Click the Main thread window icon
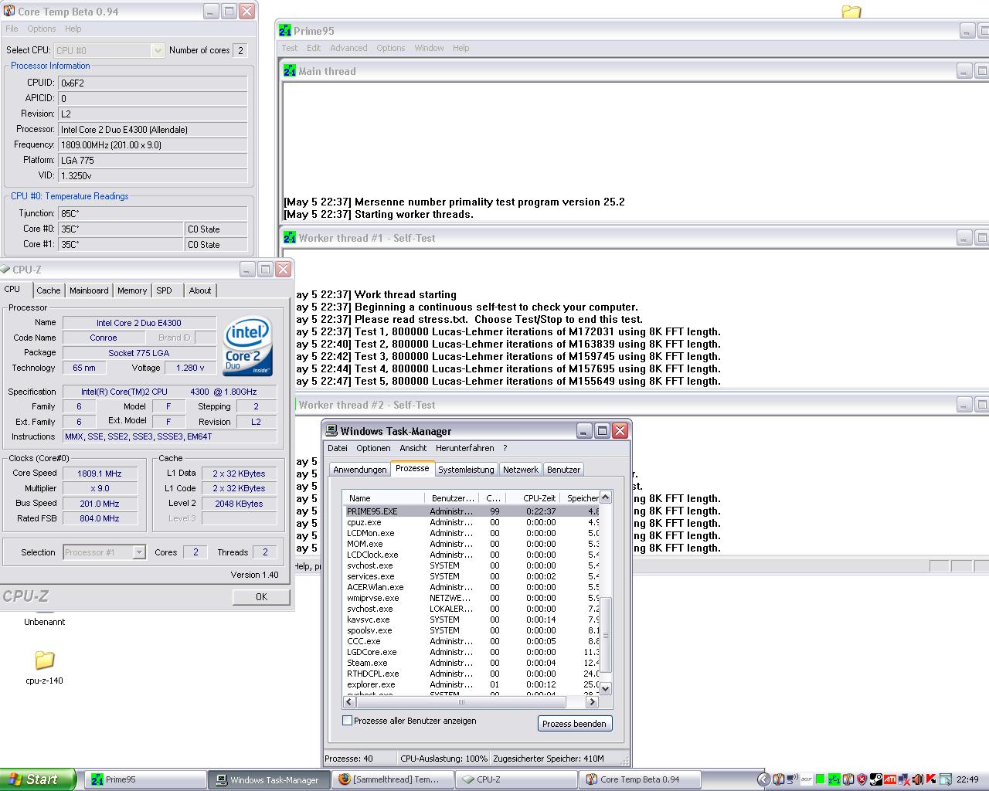Image resolution: width=989 pixels, height=791 pixels. coord(290,71)
